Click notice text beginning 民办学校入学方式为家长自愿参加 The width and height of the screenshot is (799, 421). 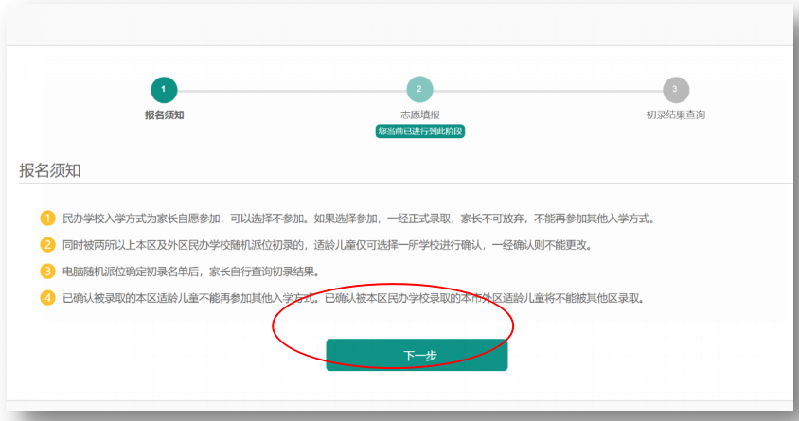point(358,219)
